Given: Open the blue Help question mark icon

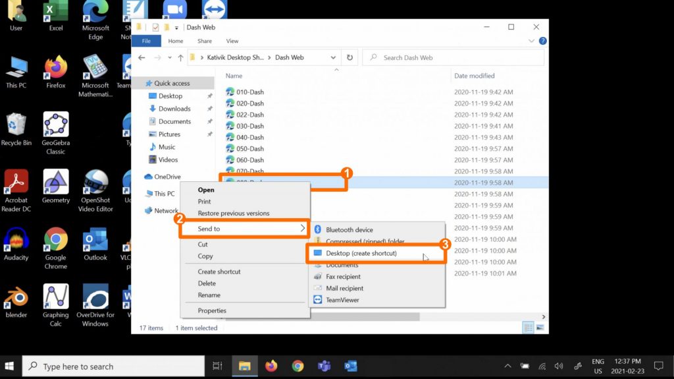Looking at the screenshot, I should 542,41.
